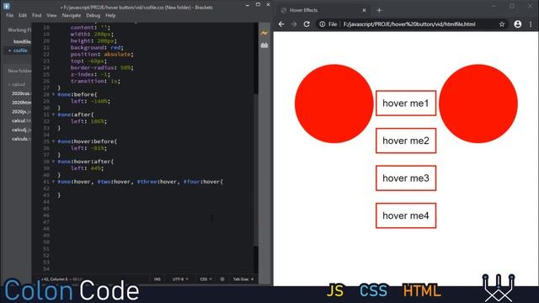The width and height of the screenshot is (539, 303).
Task: Click the browser Back arrow
Action: click(281, 24)
